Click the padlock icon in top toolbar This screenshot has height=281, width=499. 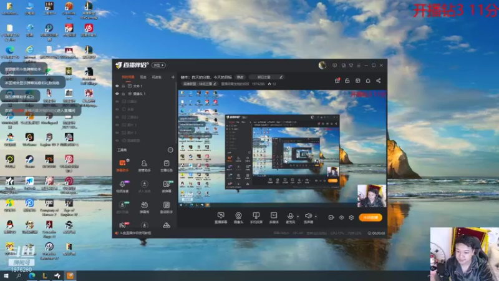click(x=347, y=81)
